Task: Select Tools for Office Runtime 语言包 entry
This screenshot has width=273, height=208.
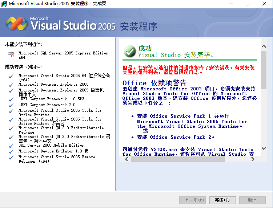Action: (60, 121)
